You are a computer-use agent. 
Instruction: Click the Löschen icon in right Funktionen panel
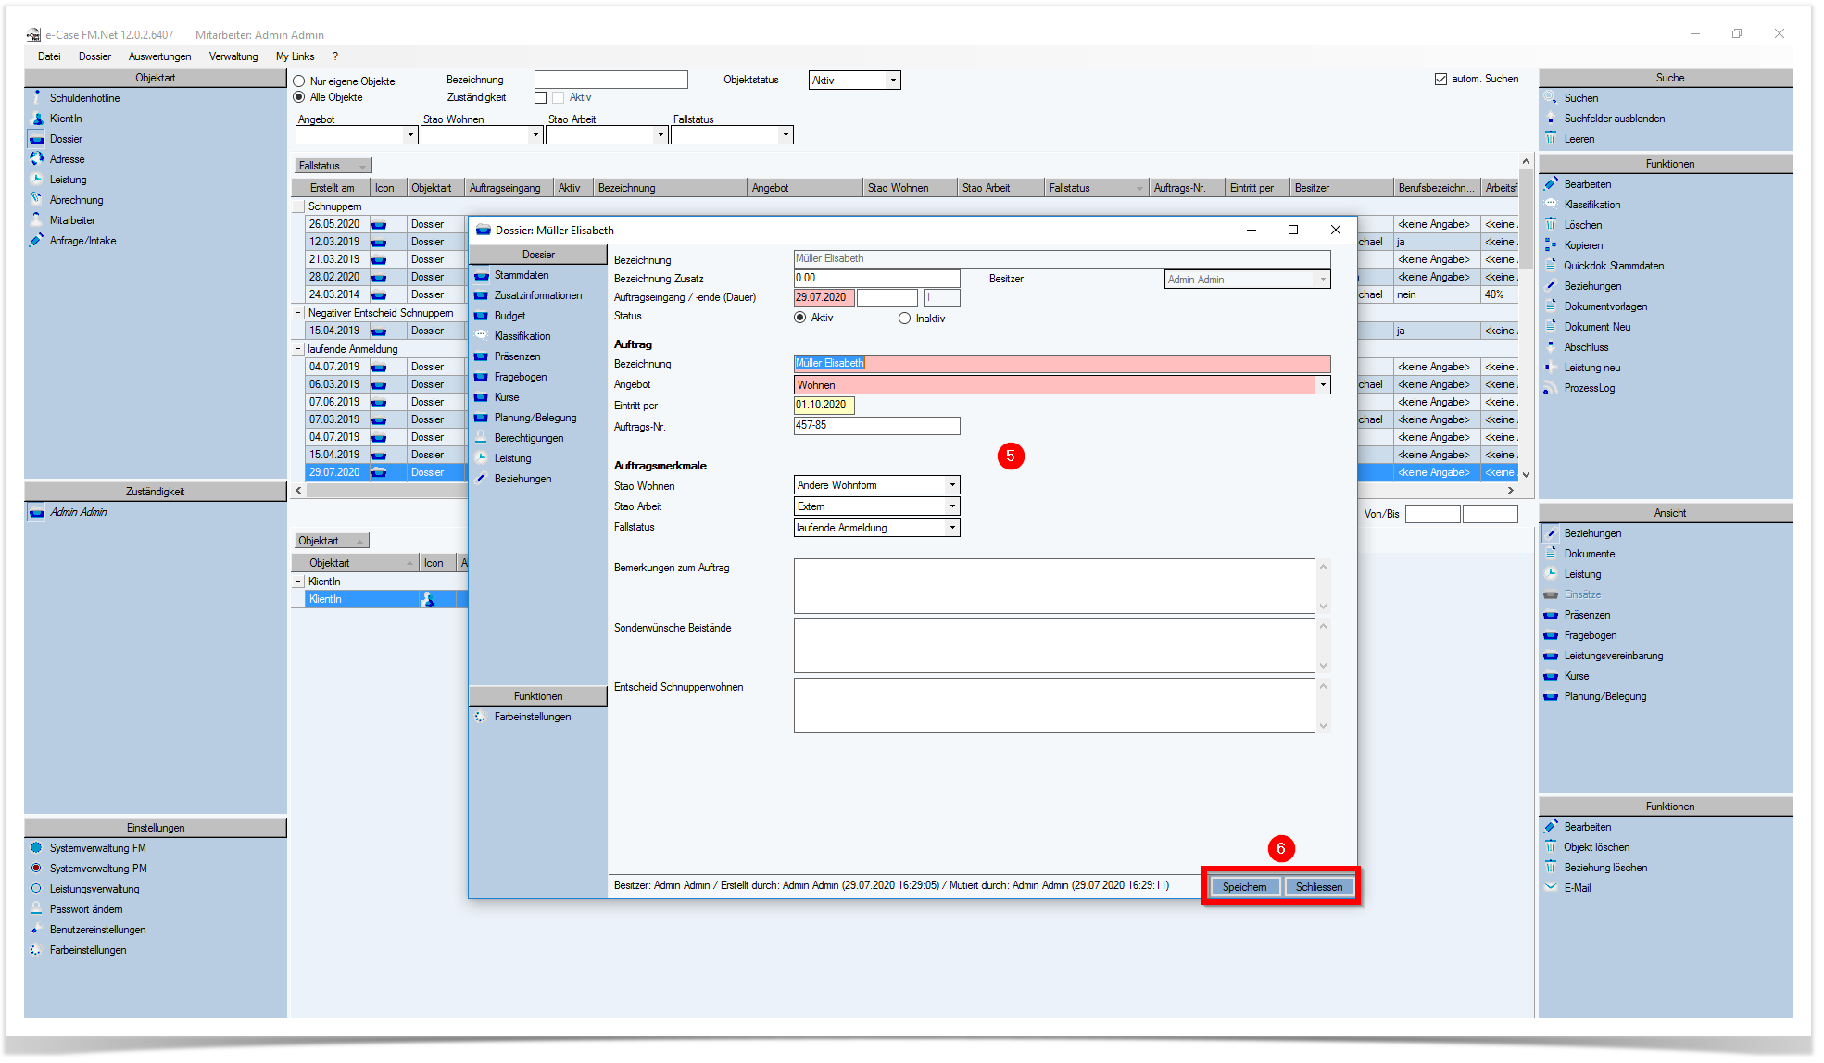pyautogui.click(x=1551, y=224)
